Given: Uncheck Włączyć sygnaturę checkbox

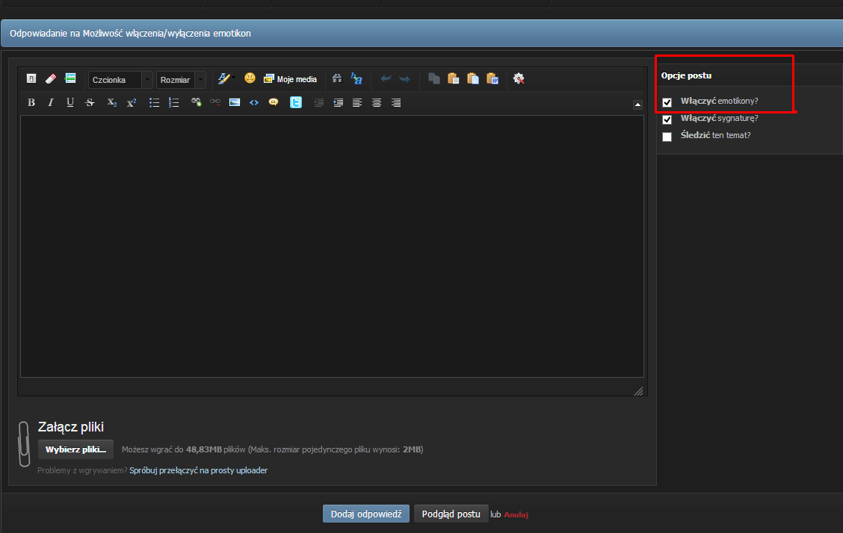Looking at the screenshot, I should (x=667, y=119).
